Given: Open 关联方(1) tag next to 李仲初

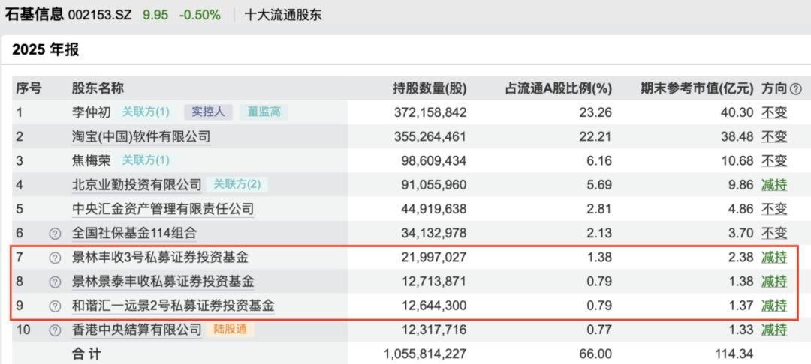Looking at the screenshot, I should pos(146,112).
